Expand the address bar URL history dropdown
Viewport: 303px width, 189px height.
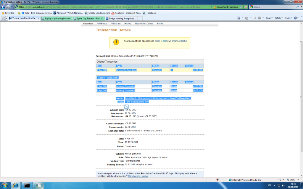pos(211,7)
